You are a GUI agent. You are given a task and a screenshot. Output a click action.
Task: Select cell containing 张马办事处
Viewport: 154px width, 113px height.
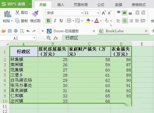[x=24, y=85]
